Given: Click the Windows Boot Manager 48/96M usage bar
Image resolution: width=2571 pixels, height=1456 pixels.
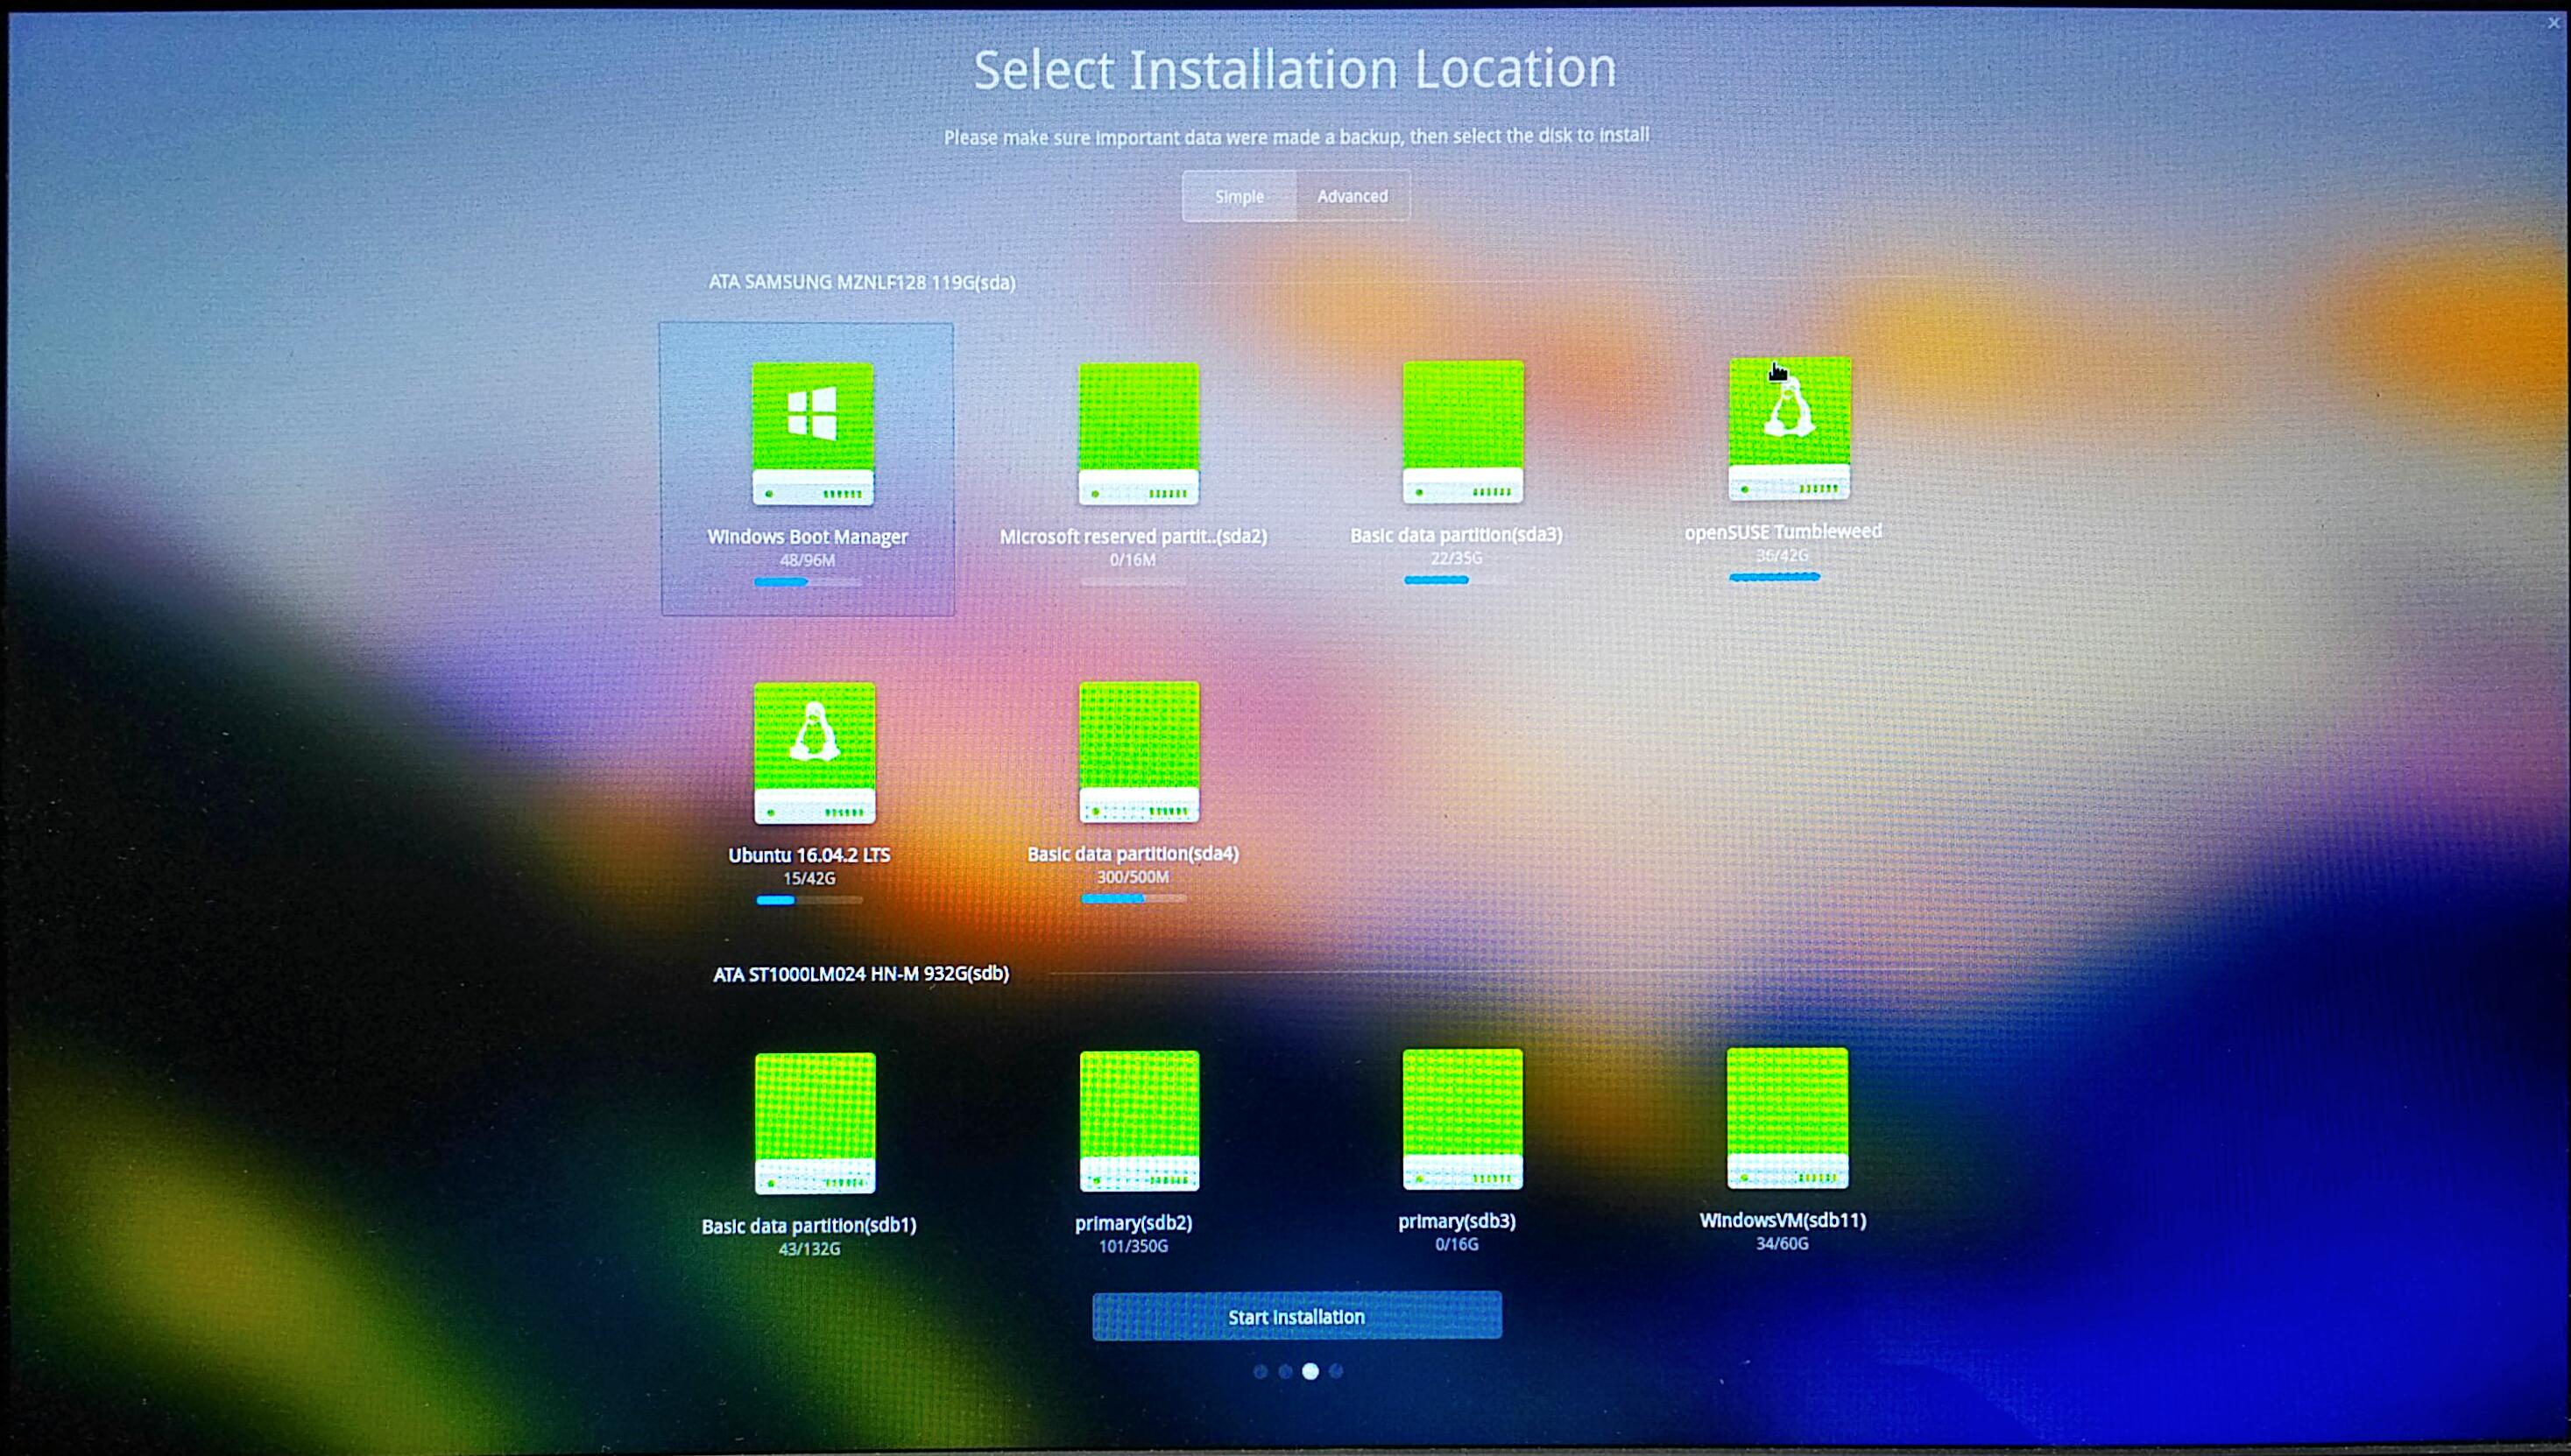Looking at the screenshot, I should 808,582.
